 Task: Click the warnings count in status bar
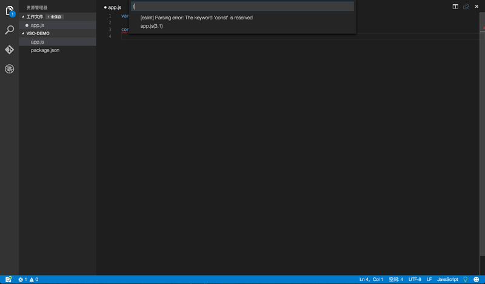(34, 279)
